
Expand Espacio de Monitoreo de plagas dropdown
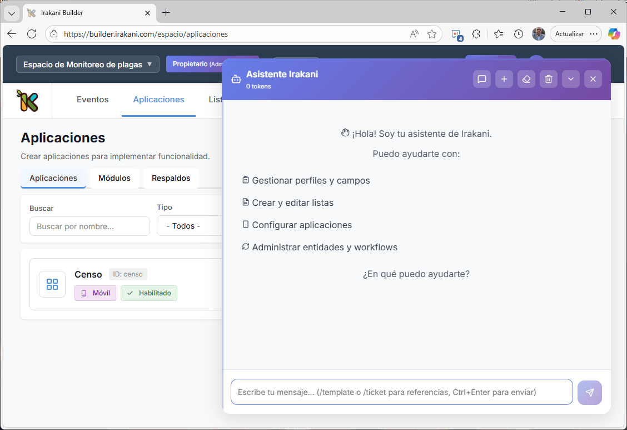[x=88, y=65]
